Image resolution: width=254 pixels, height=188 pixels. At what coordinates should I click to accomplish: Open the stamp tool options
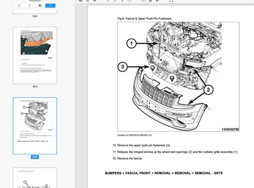coord(150,1)
